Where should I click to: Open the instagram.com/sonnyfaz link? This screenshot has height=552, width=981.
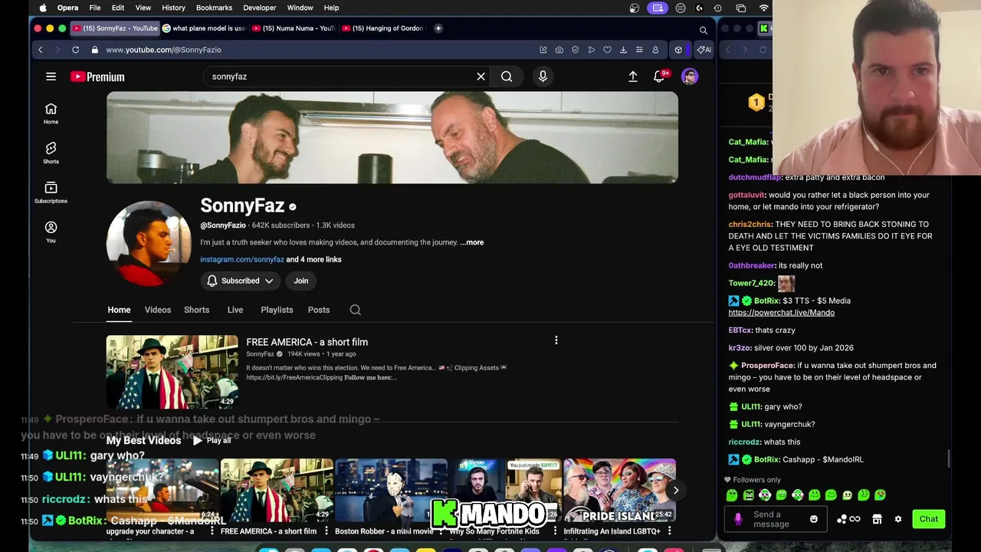pyautogui.click(x=242, y=259)
